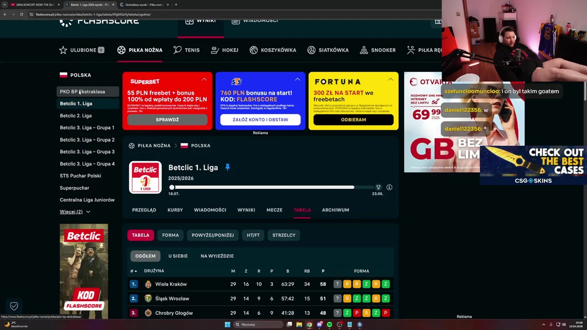The image size is (587, 330).
Task: Select the Strzelcy filter
Action: click(284, 235)
